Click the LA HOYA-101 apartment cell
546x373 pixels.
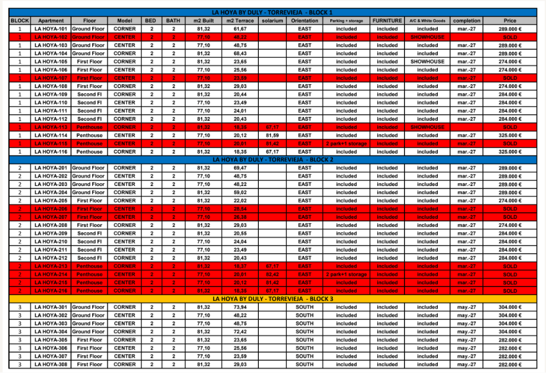coord(50,29)
